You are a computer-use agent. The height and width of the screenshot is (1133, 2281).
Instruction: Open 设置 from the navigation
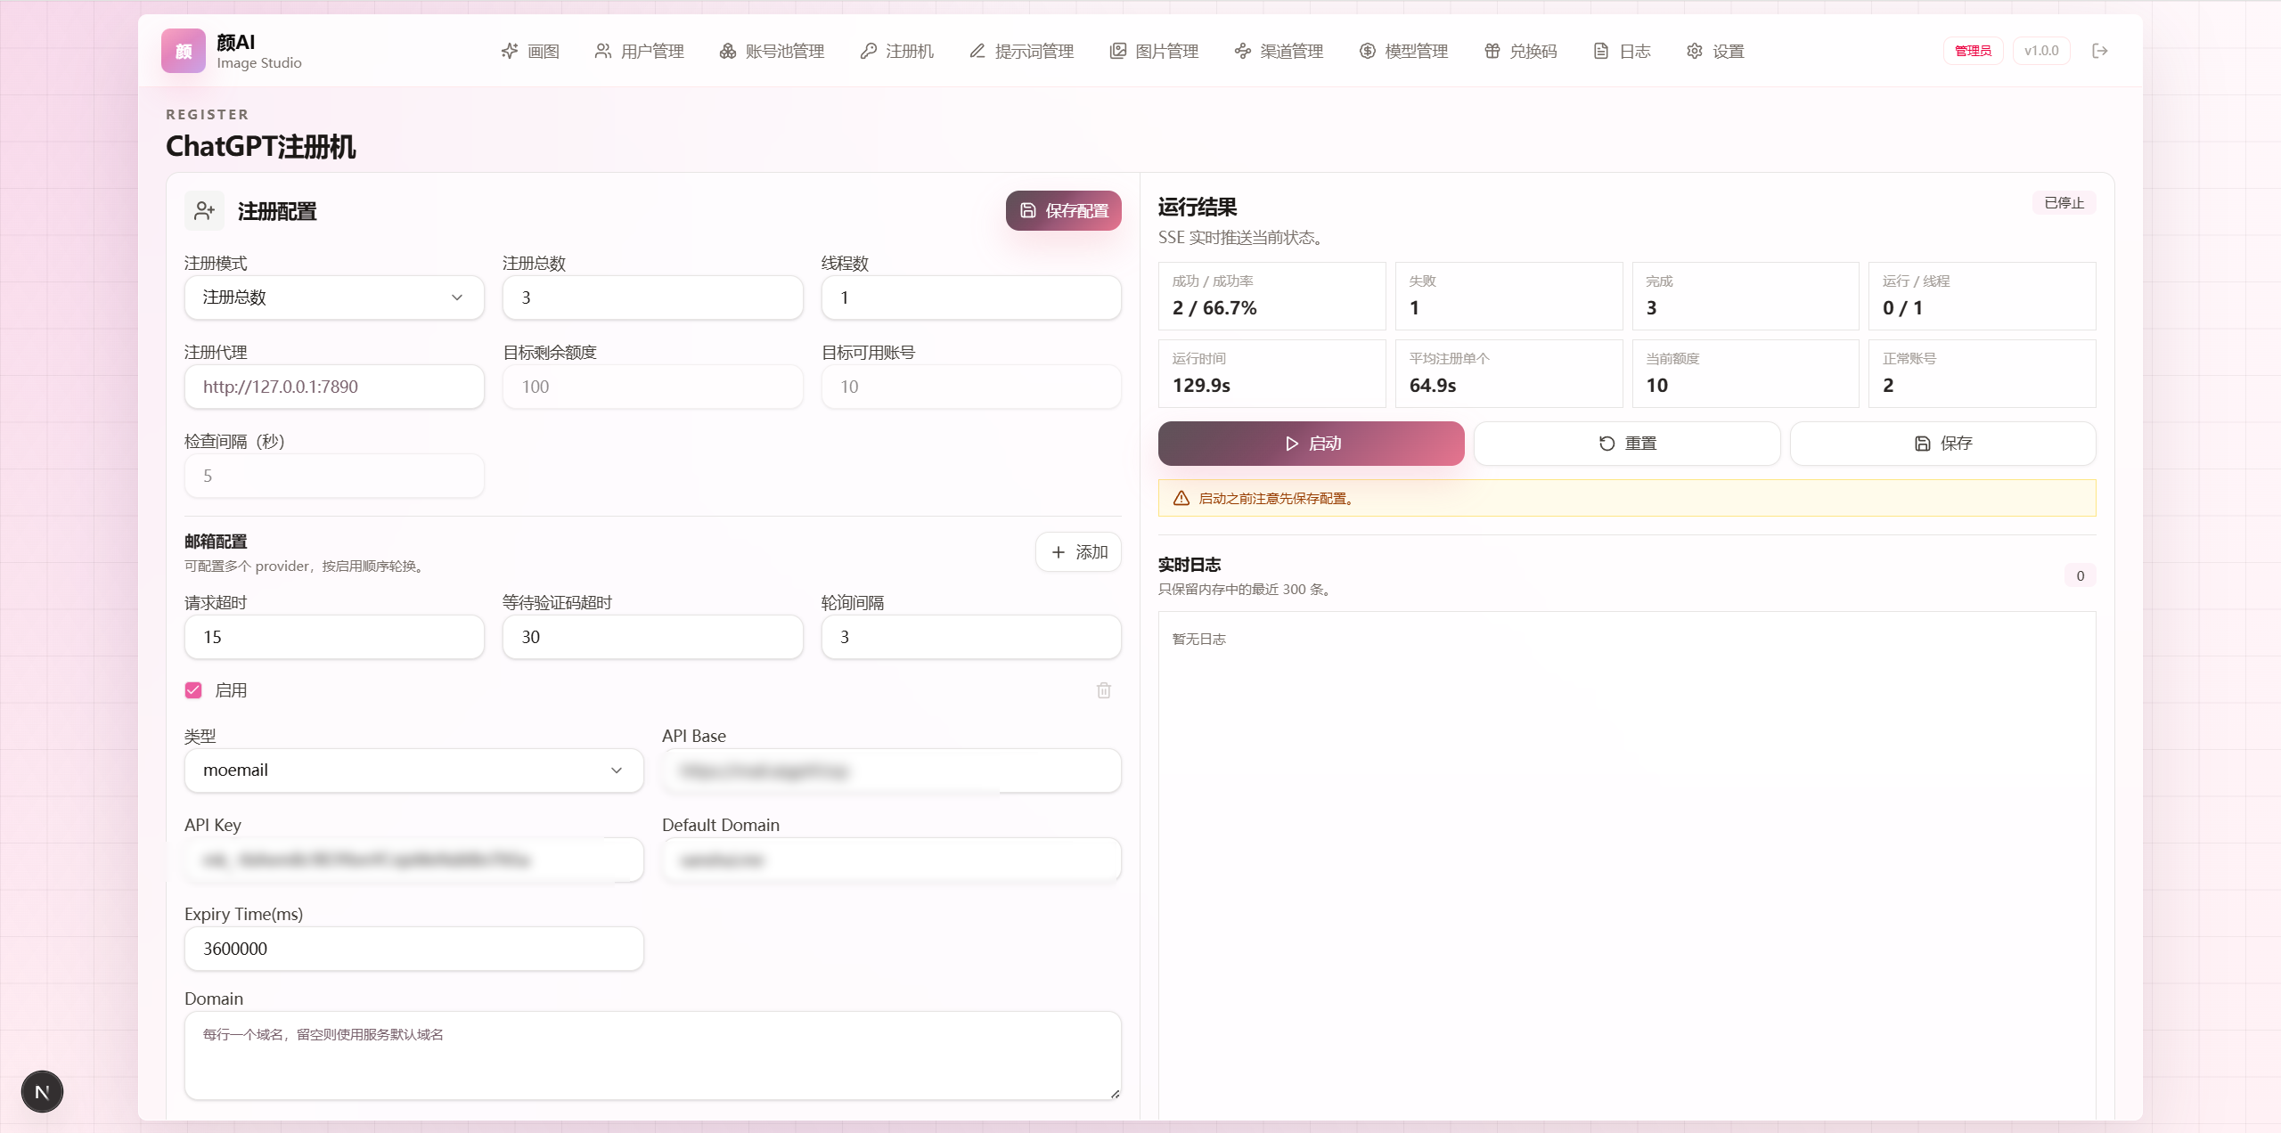(1716, 51)
